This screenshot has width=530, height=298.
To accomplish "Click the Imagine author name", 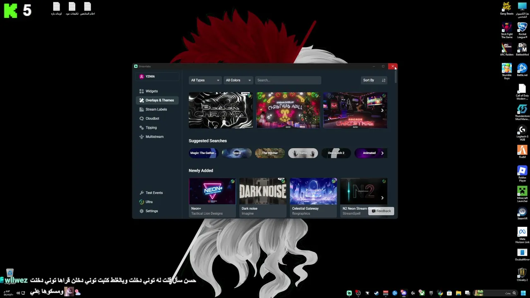I will coord(248,214).
